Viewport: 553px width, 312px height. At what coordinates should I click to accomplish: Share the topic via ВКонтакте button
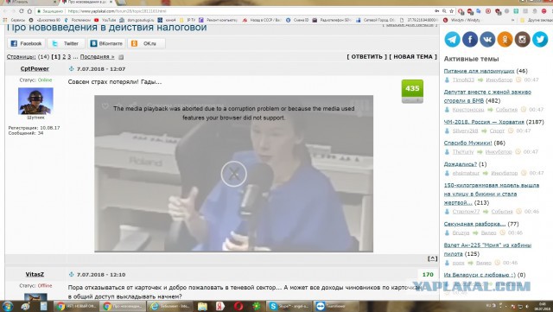point(106,43)
